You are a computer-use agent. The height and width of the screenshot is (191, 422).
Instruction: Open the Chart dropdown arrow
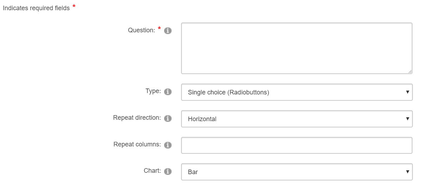[x=408, y=172]
